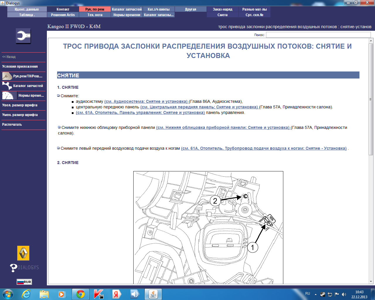This screenshot has width=375, height=300.
Task: Open Windows Explorer from the taskbar
Action: [x=44, y=294]
